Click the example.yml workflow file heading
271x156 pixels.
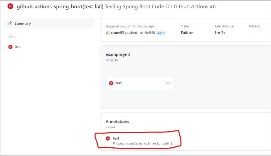(118, 54)
